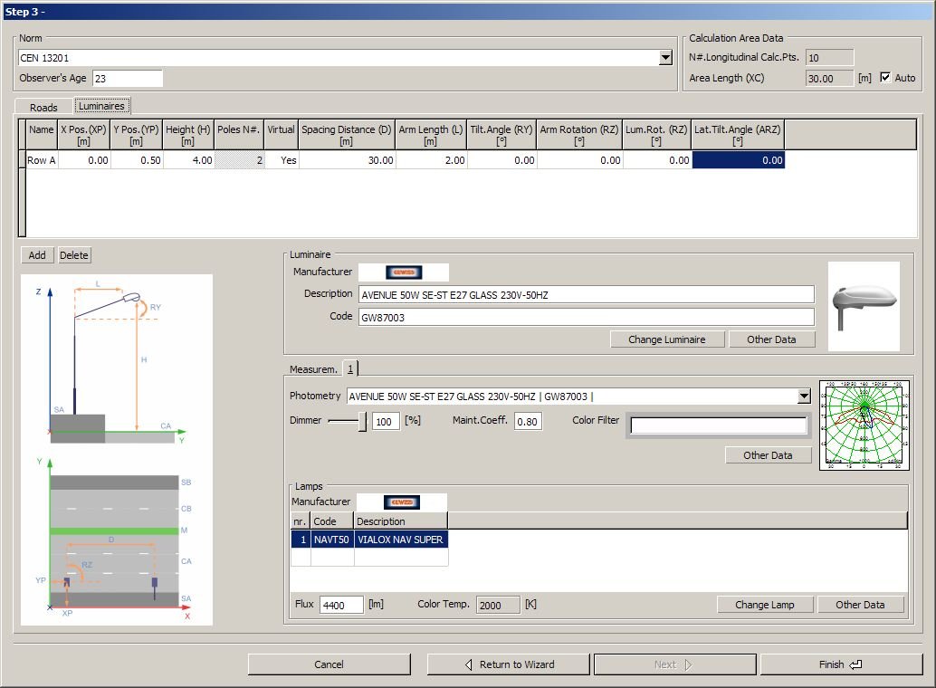
Task: Click the road top-view layout diagram
Action: tap(117, 540)
